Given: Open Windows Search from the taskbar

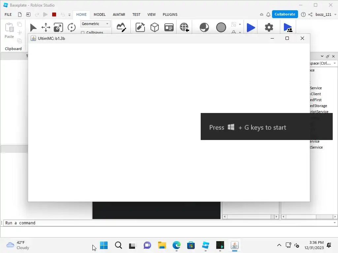Looking at the screenshot, I should 118,245.
